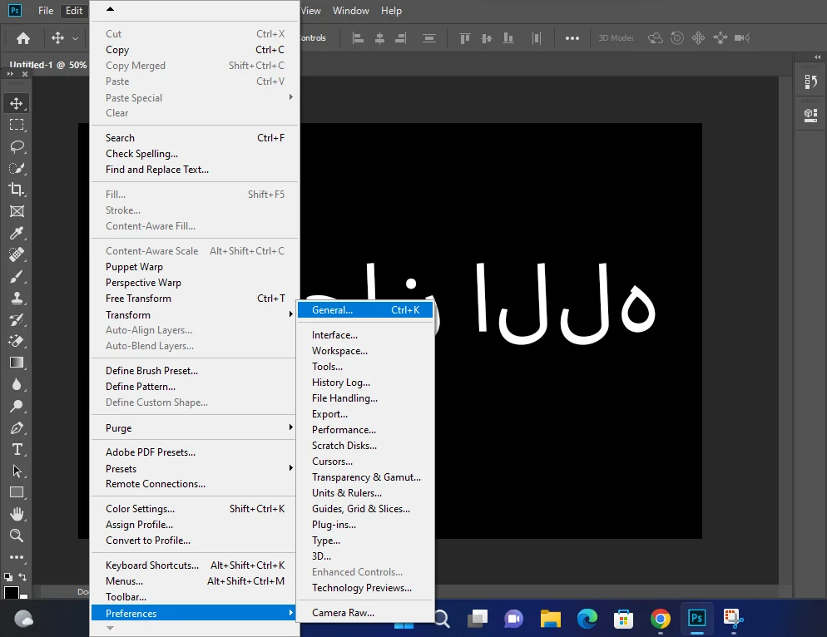
Task: Click the align top edges icon
Action: (x=464, y=38)
